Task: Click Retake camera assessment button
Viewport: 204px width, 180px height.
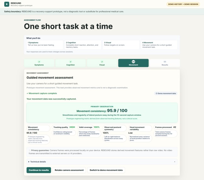Action: [x=69, y=170]
